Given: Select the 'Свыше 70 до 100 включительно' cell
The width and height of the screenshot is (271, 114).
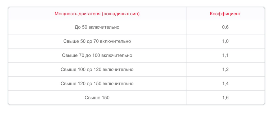Looking at the screenshot, I should pyautogui.click(x=97, y=55).
